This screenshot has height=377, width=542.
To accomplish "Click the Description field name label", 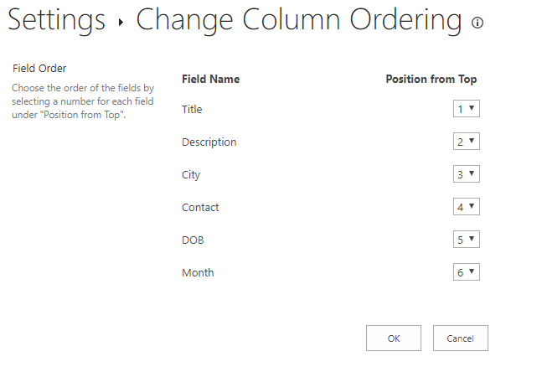I will (209, 142).
